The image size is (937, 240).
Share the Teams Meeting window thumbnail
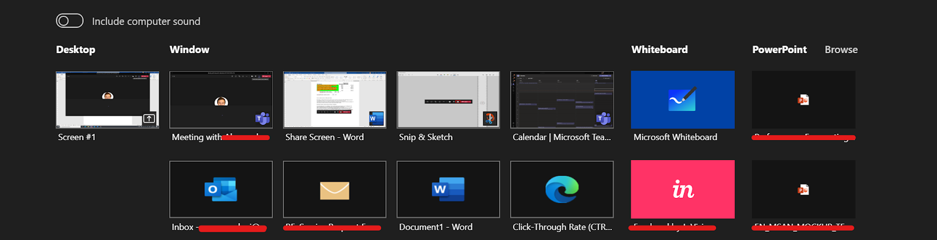click(x=221, y=100)
